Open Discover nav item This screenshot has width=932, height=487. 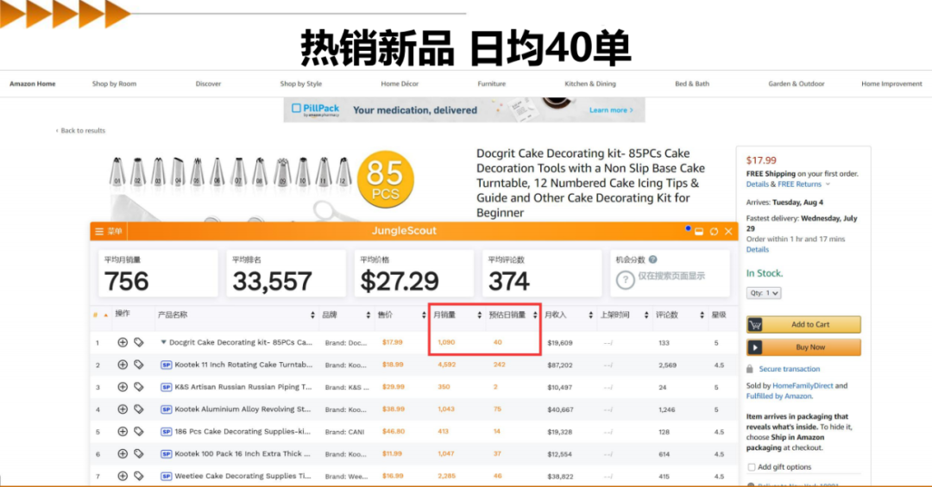[x=208, y=84]
